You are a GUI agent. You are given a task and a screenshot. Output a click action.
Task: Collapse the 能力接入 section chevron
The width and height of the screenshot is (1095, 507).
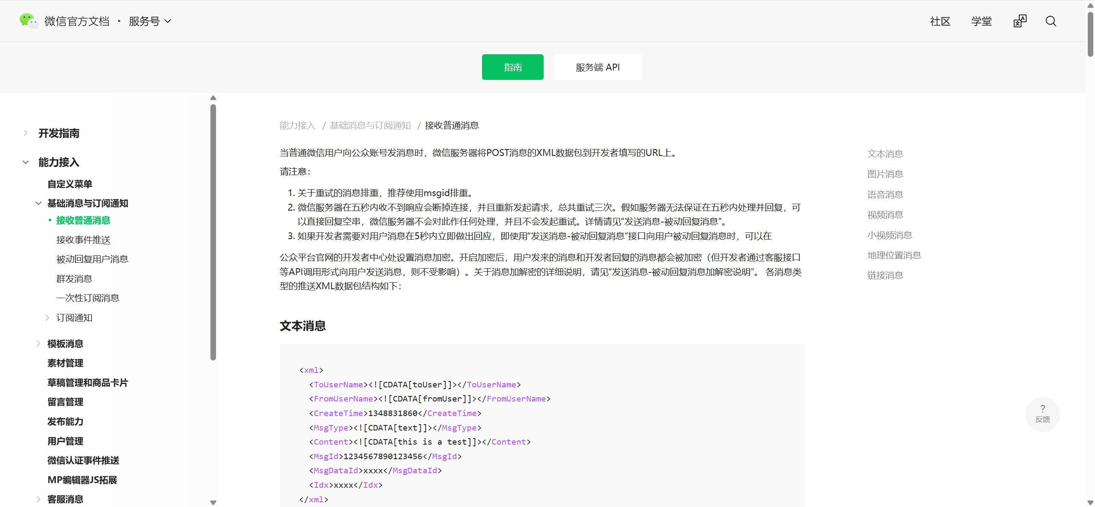point(26,162)
